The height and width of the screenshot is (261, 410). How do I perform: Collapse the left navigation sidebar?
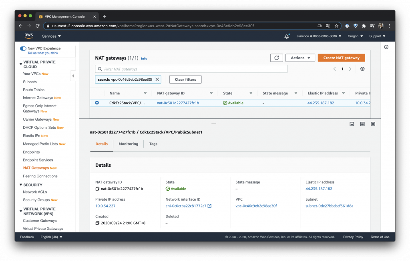pyautogui.click(x=73, y=76)
